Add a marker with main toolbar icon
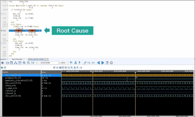The height and width of the screenshot is (117, 195). [71, 63]
